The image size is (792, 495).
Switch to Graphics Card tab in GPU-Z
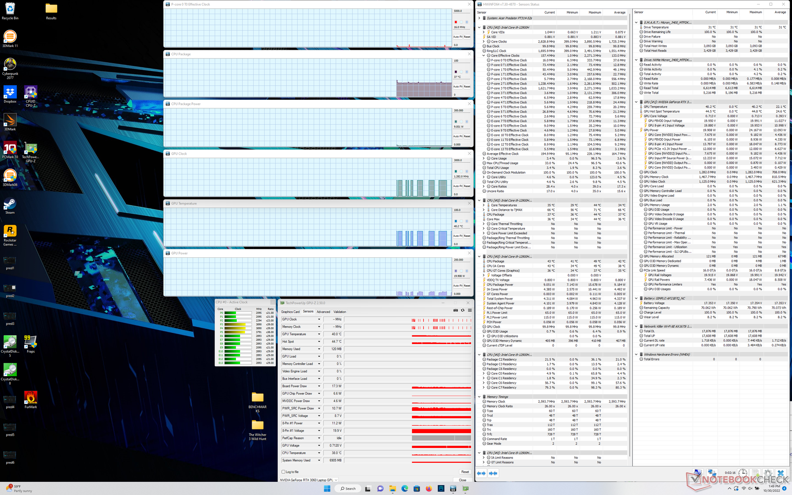[x=290, y=312]
